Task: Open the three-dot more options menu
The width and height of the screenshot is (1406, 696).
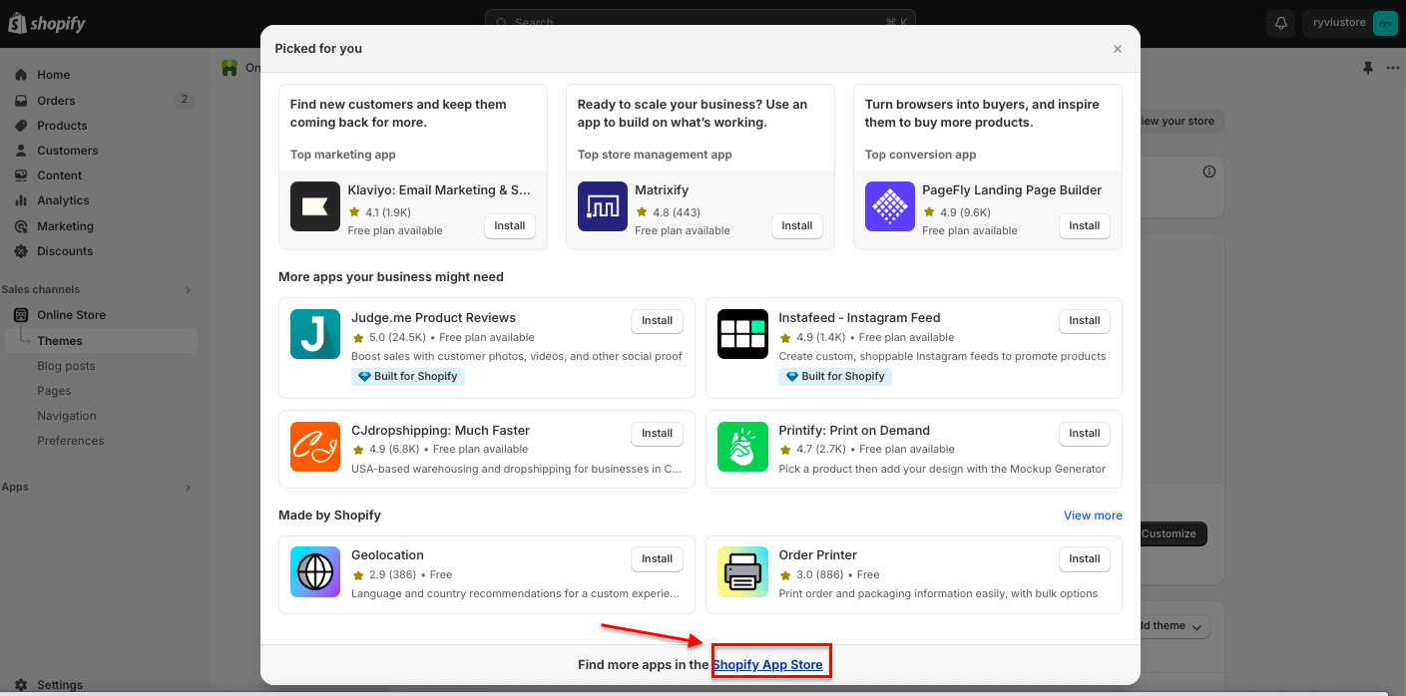Action: (x=1393, y=68)
